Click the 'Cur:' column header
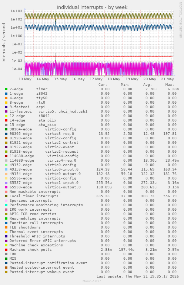This screenshot has width=184, height=285. [103, 85]
